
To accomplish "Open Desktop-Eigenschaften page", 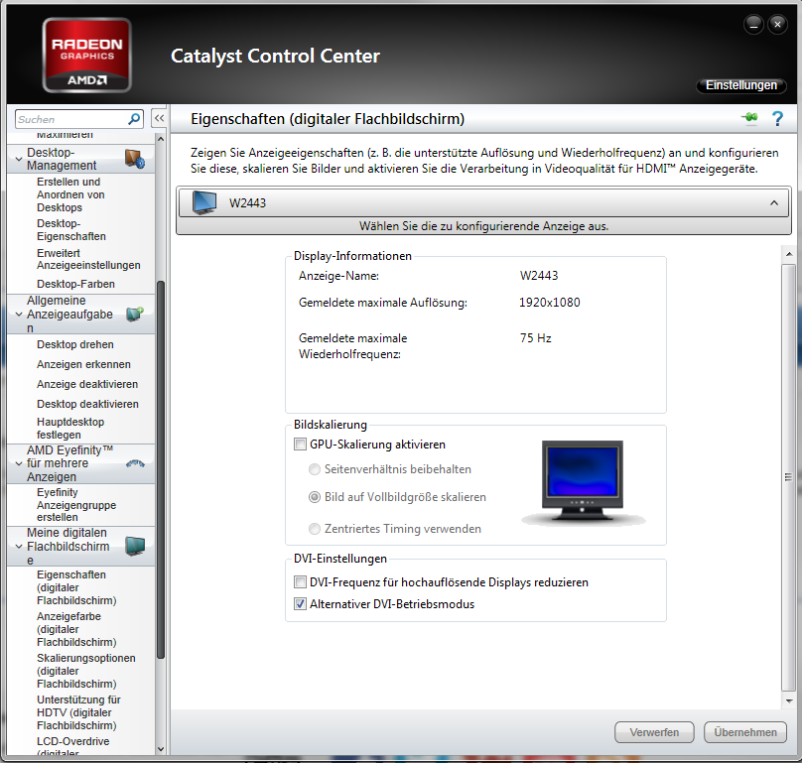I will 71,230.
